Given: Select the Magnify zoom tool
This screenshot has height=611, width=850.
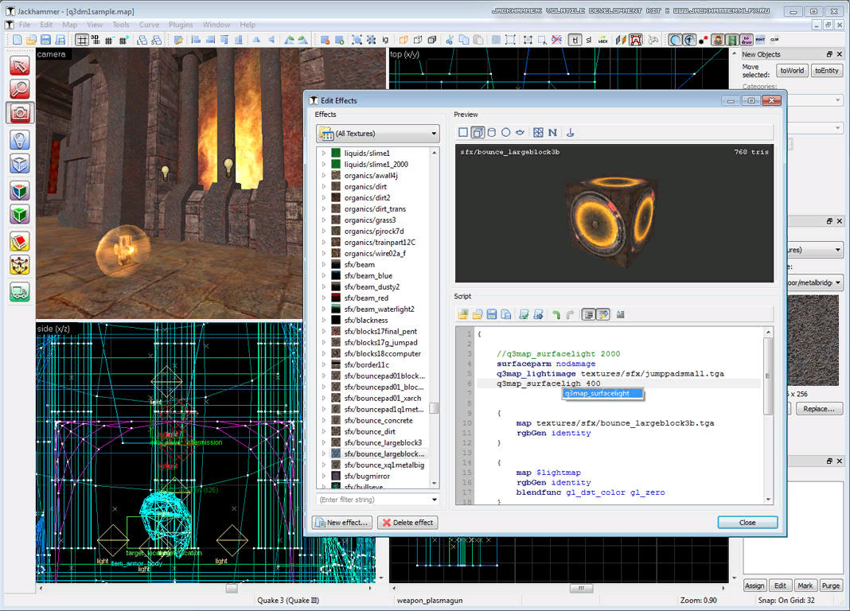Looking at the screenshot, I should 20,89.
